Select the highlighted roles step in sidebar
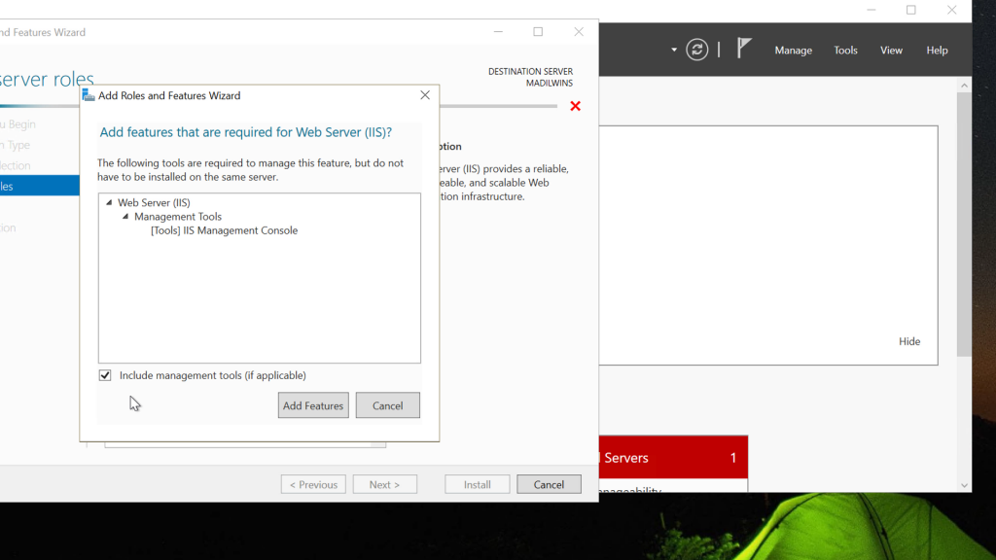 (39, 186)
